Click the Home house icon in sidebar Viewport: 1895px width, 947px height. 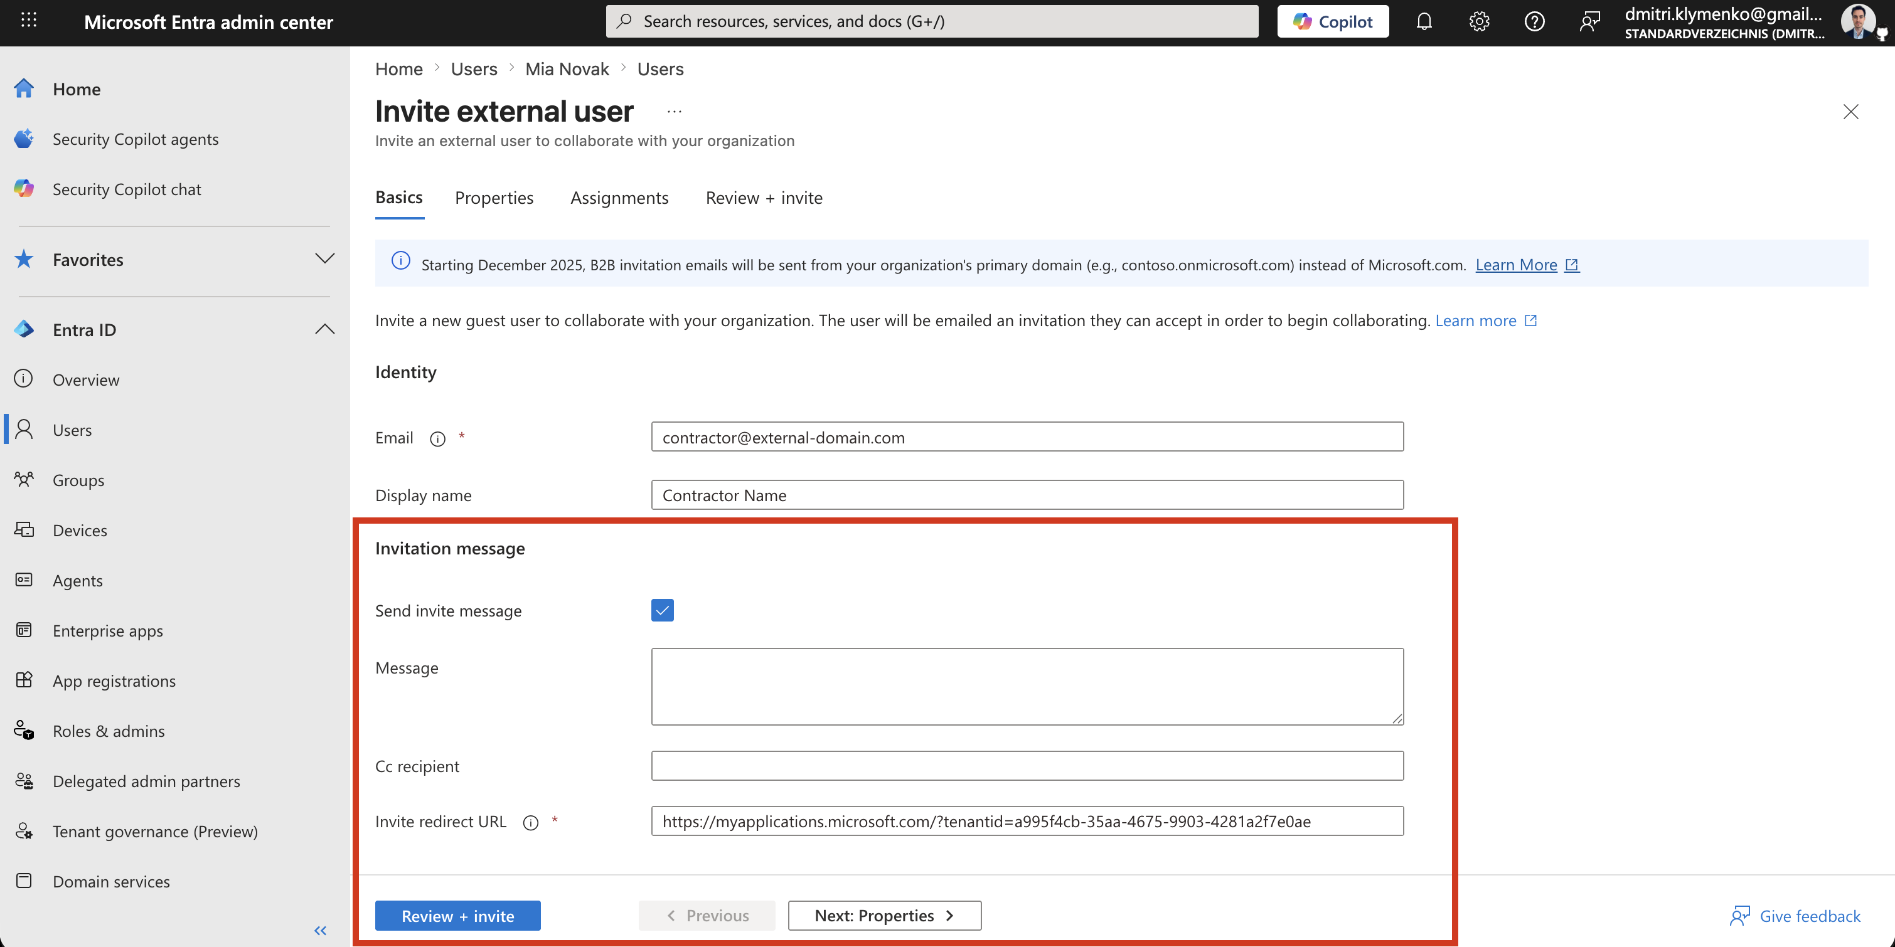(24, 89)
